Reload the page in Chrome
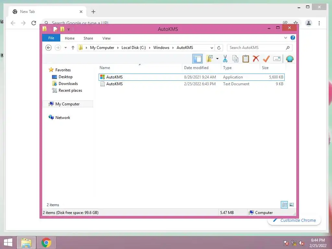Viewport: 332px width, 249px height. pos(34,23)
